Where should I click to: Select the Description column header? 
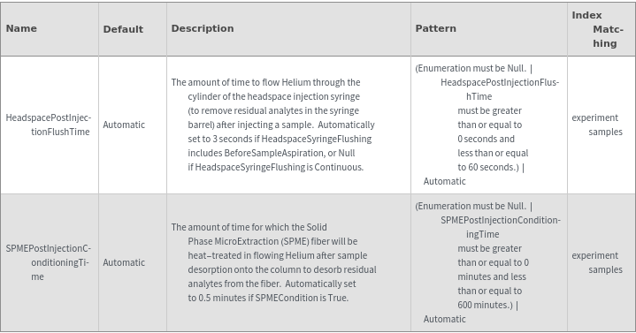pos(203,28)
